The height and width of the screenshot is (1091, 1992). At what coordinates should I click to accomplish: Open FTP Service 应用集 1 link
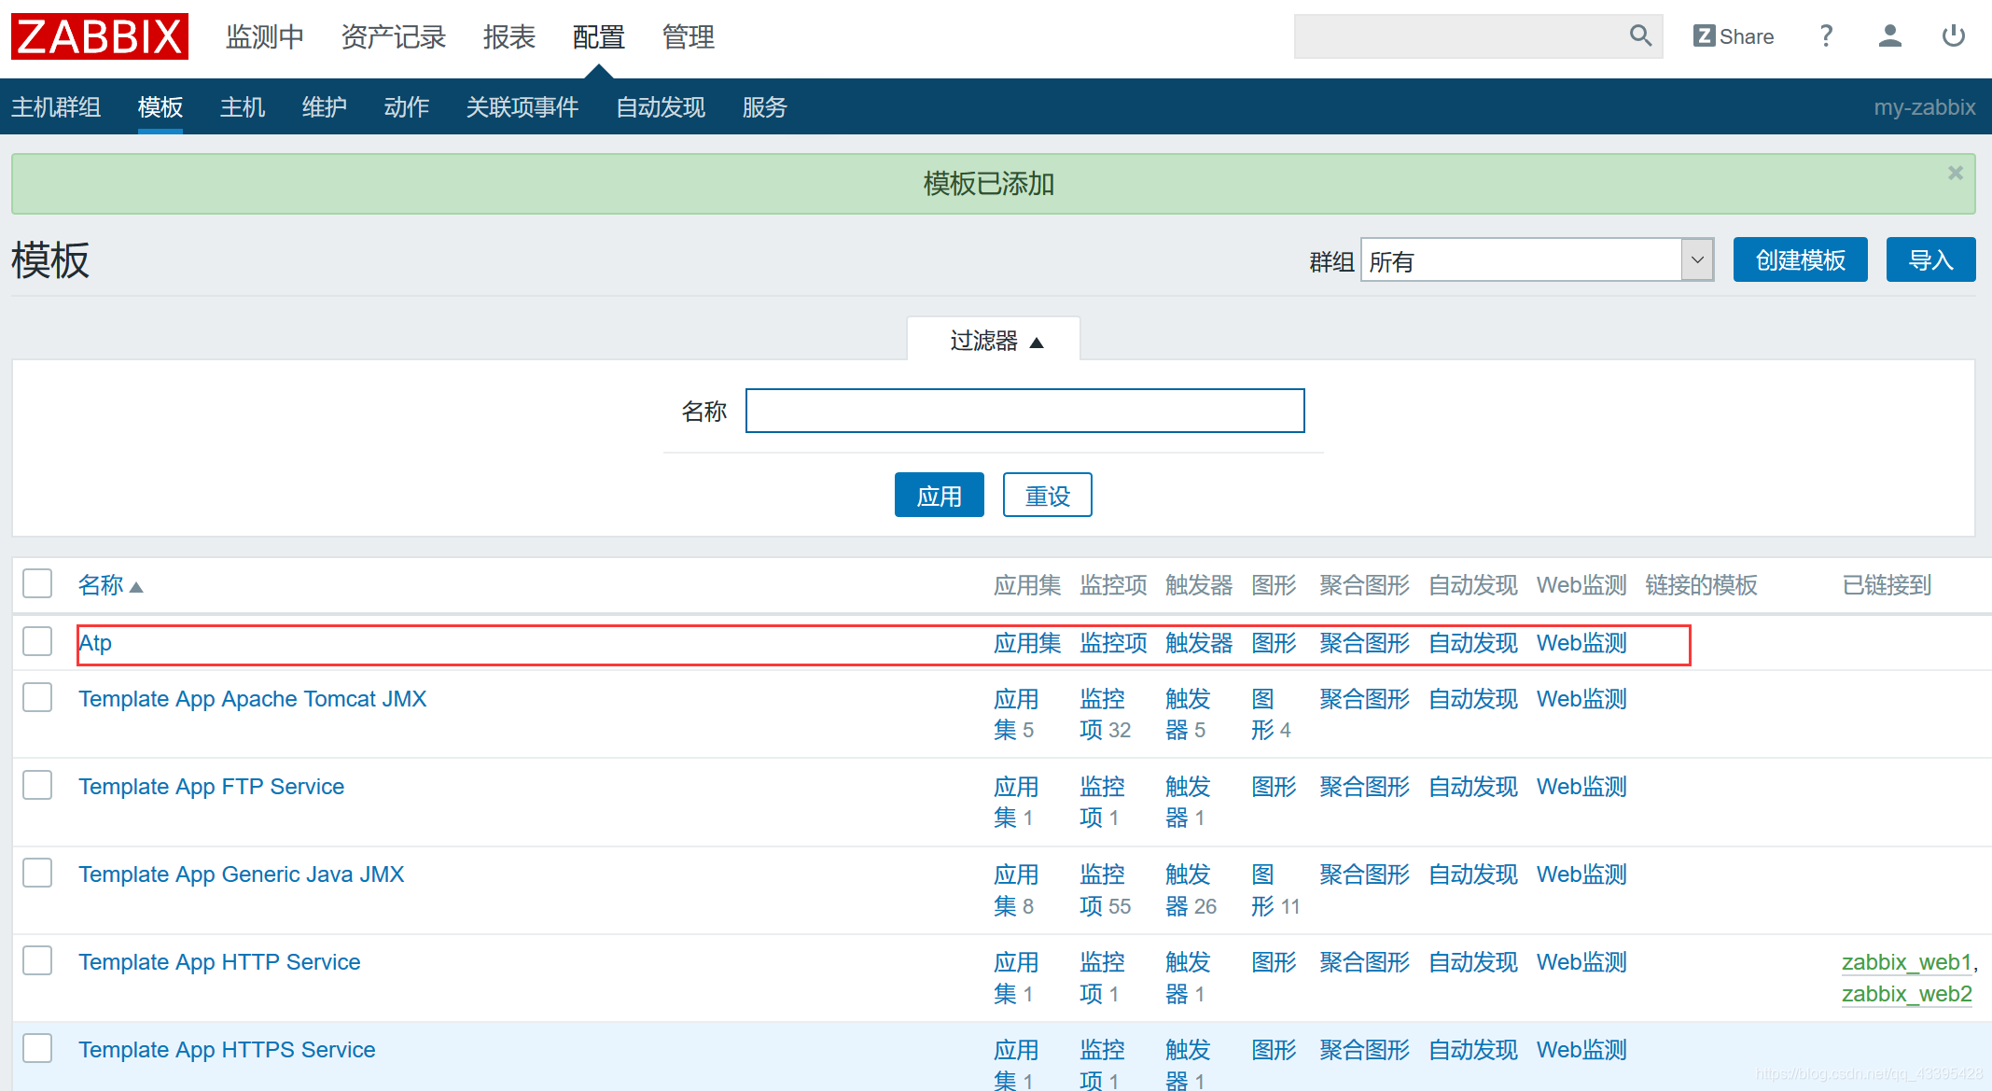pos(1016,802)
